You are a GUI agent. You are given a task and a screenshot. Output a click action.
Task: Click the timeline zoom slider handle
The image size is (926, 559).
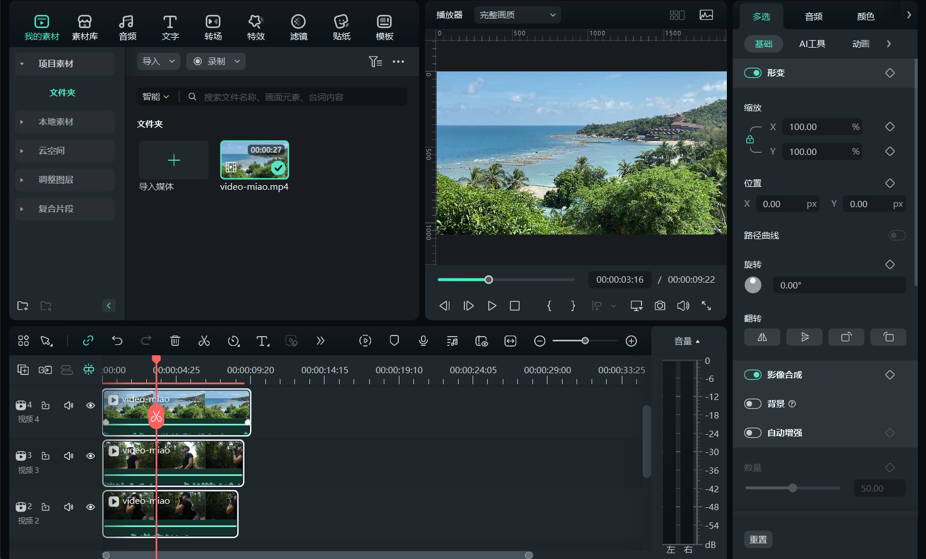tap(585, 341)
